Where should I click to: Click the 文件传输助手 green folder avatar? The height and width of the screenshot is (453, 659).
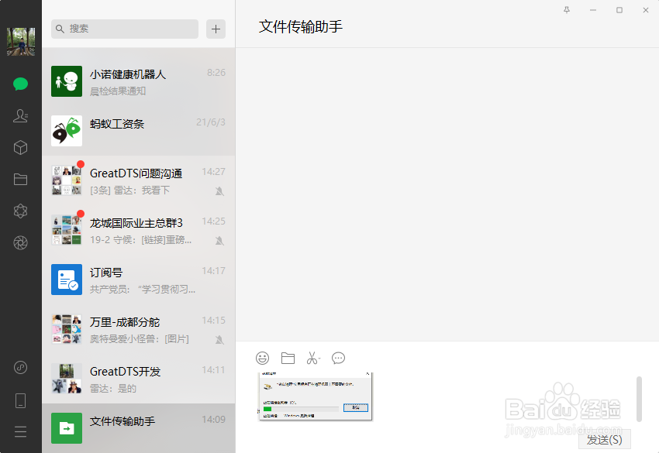click(x=67, y=428)
